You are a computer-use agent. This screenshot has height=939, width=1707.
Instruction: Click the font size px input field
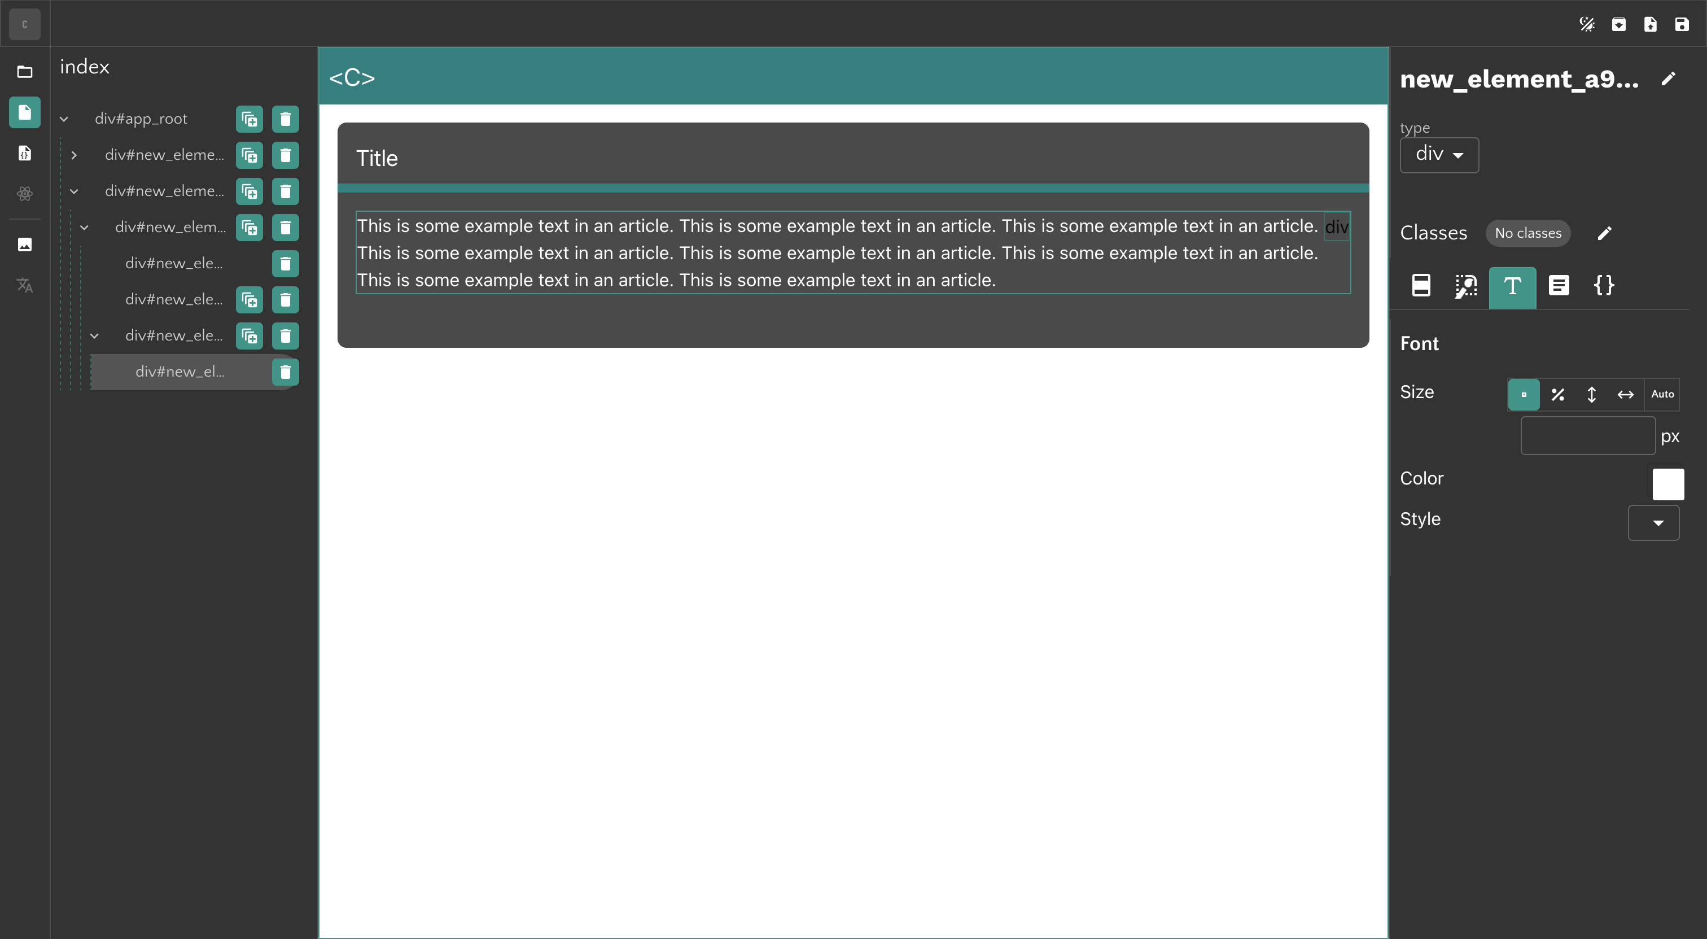point(1587,436)
